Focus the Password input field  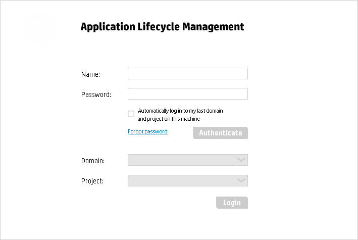click(x=188, y=93)
